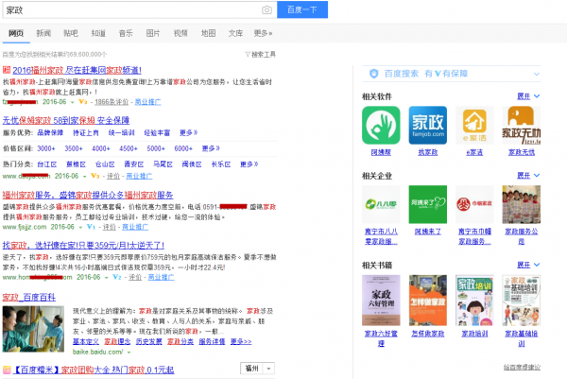The width and height of the screenshot is (567, 379).
Task: Click the 百度百科 window-cleaning thumbnail image
Action: tap(33, 329)
